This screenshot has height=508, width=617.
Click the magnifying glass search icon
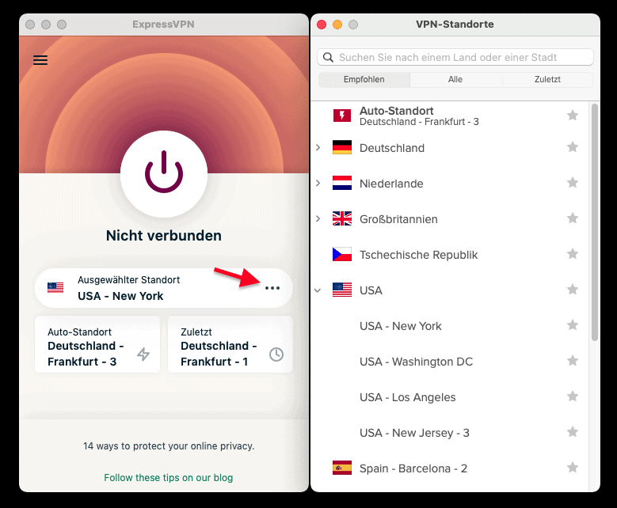pos(328,58)
